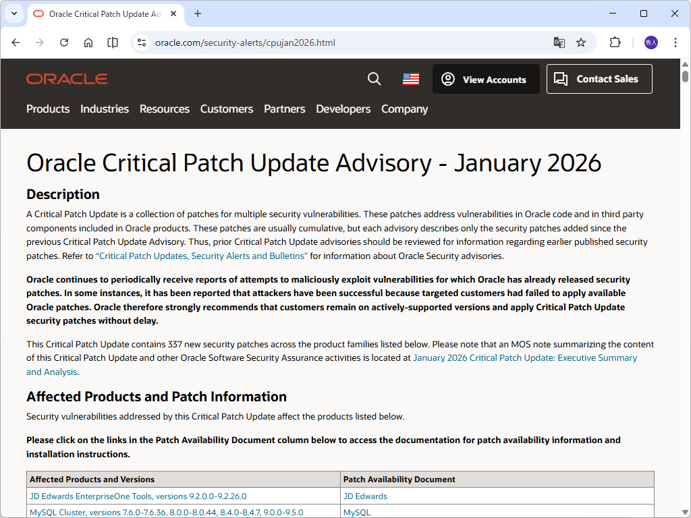Open the JD Edwards patch availability link
The height and width of the screenshot is (518, 691).
(x=364, y=496)
